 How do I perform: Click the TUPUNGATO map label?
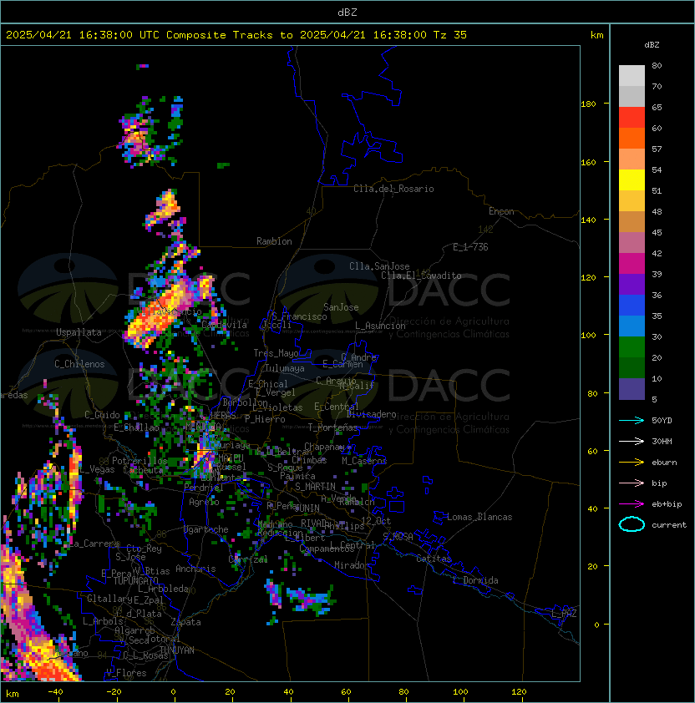(135, 580)
